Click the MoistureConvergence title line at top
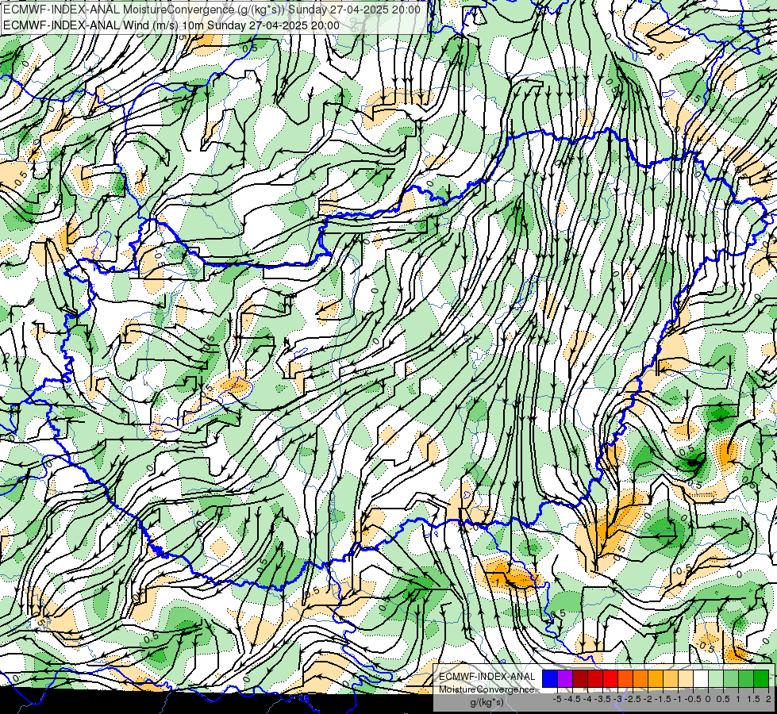The image size is (777, 714). pos(212,10)
